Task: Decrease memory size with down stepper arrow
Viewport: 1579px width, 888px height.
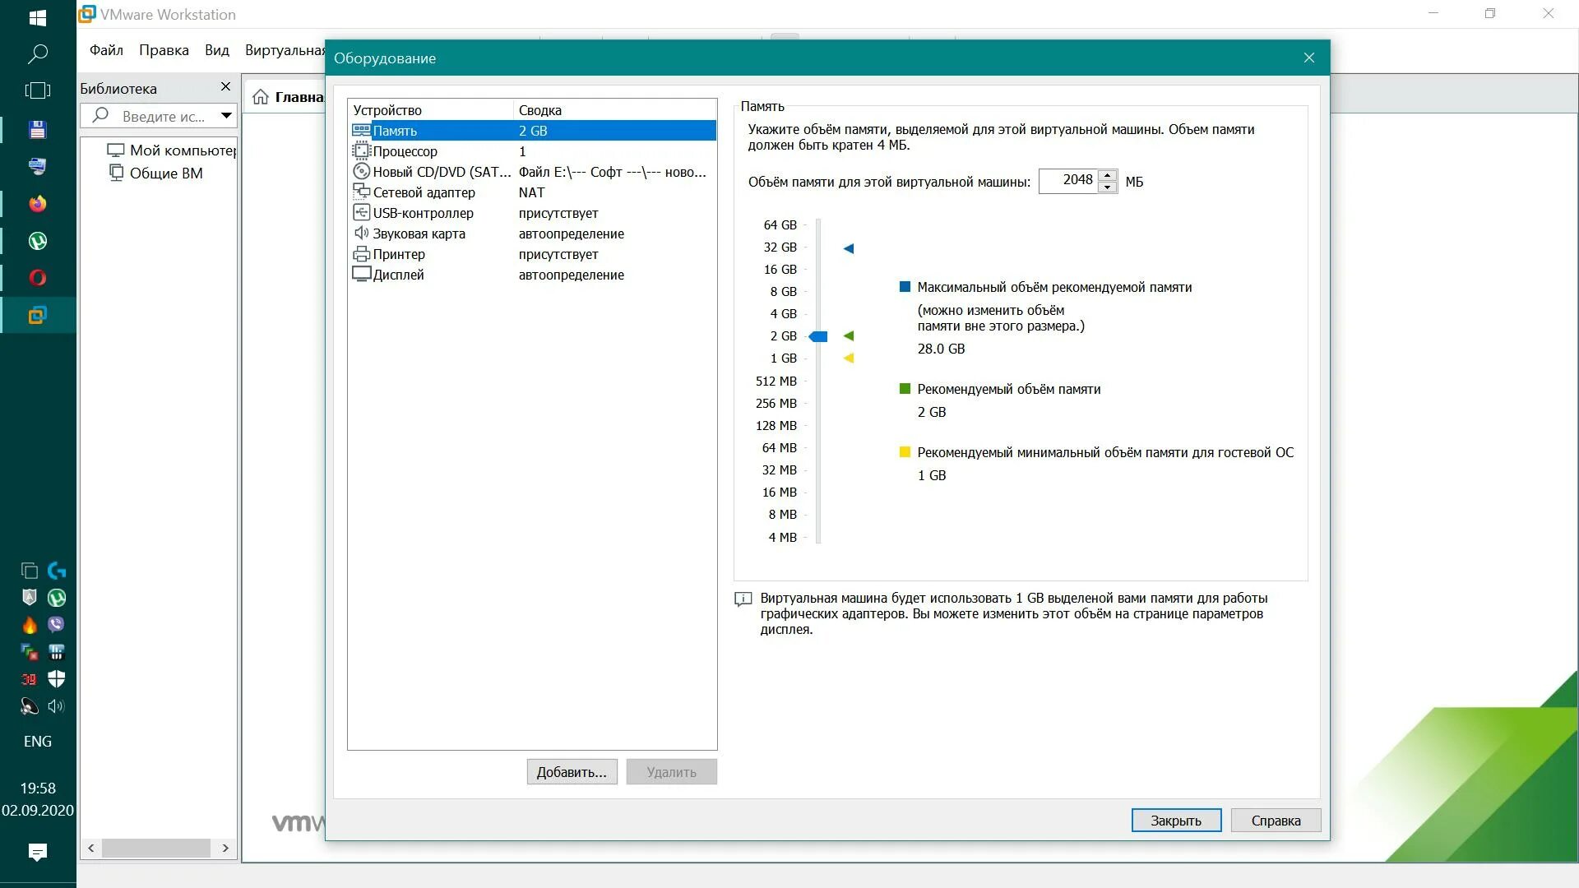Action: (x=1108, y=187)
